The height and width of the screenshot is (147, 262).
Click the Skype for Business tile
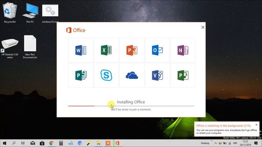[x=106, y=75]
